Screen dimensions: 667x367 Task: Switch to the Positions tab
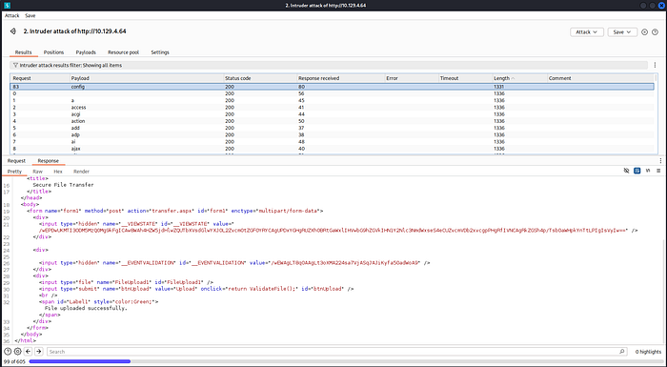point(53,51)
